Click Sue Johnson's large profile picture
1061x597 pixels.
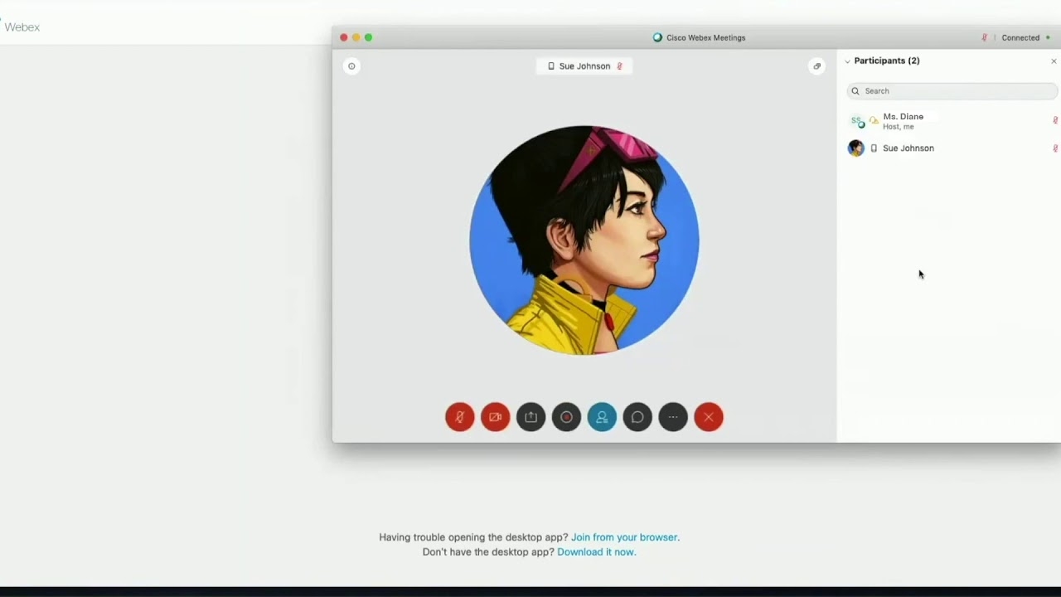pos(584,240)
